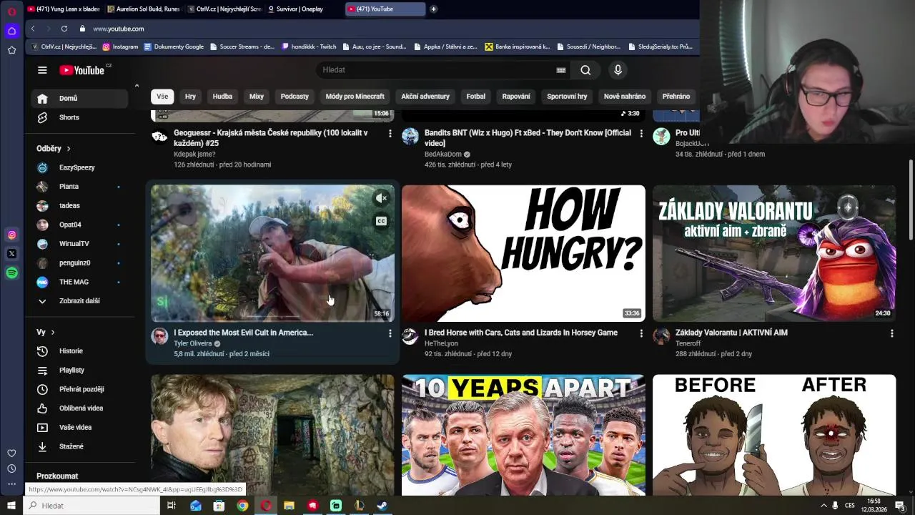Start voice search with microphone icon
915x515 pixels.
tap(618, 70)
